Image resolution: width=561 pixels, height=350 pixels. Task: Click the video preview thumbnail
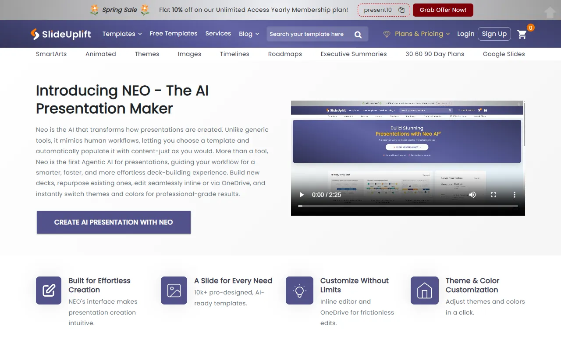click(x=408, y=158)
